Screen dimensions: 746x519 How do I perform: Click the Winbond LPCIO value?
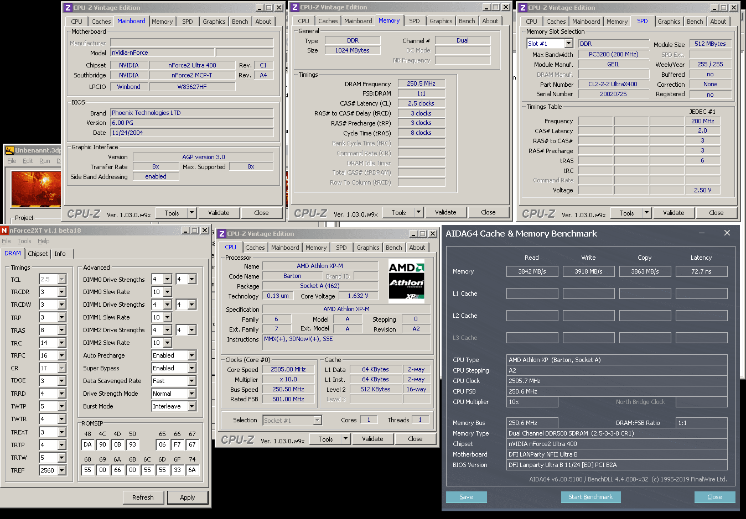(x=128, y=87)
